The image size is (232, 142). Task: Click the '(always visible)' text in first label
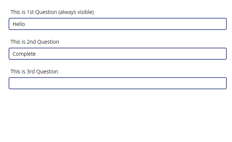click(x=76, y=12)
